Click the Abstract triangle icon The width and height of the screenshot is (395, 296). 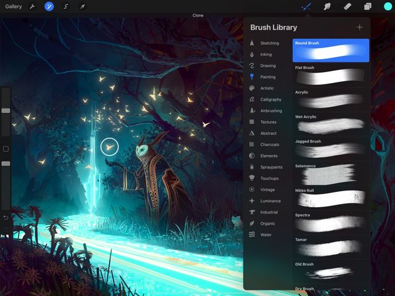(x=252, y=133)
